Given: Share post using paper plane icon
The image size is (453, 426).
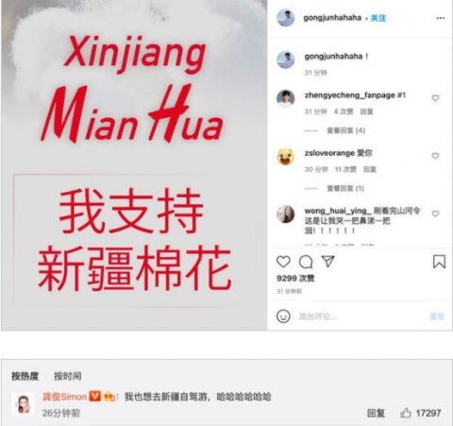Looking at the screenshot, I should pyautogui.click(x=327, y=262).
